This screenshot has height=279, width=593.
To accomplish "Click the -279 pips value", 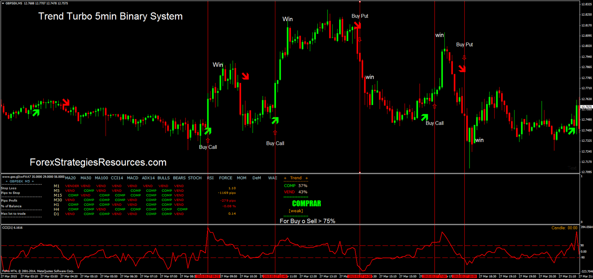I will (228, 201).
